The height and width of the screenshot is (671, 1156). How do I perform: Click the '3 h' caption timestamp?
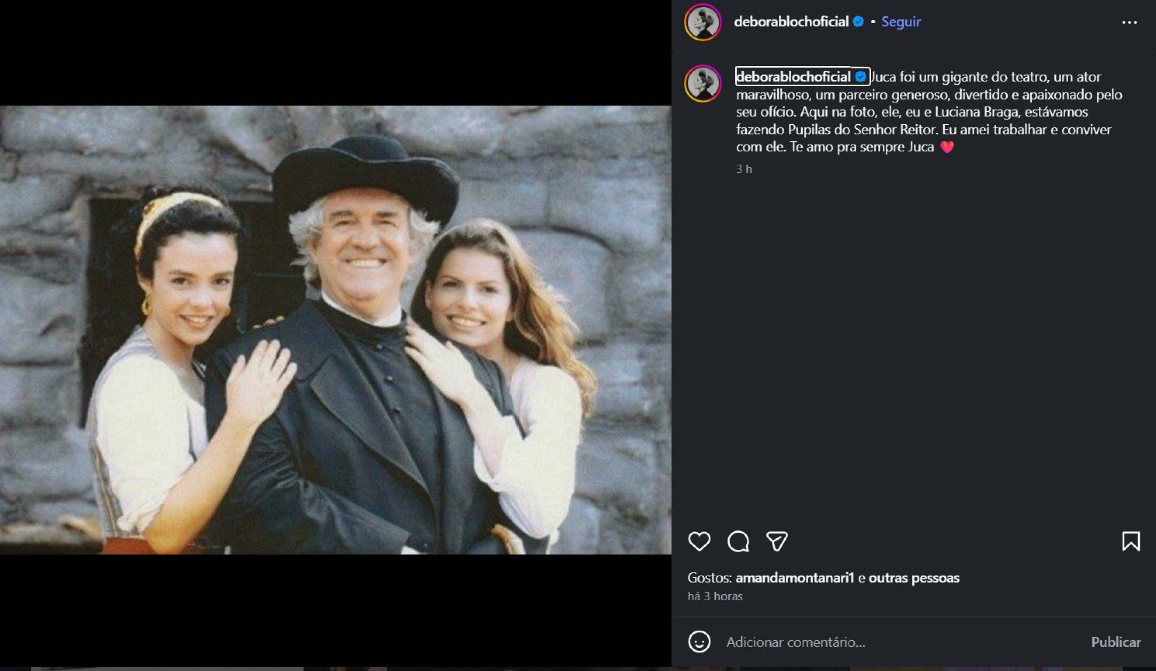[744, 169]
